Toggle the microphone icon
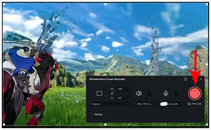The height and width of the screenshot is (130, 211). point(166,93)
